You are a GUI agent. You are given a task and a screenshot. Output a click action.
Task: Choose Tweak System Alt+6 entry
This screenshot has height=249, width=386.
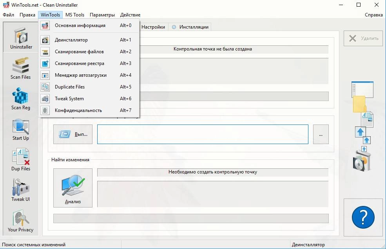[x=89, y=99]
